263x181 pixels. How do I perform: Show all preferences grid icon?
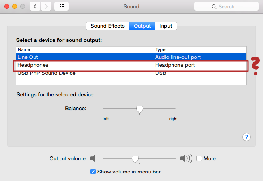(x=61, y=7)
